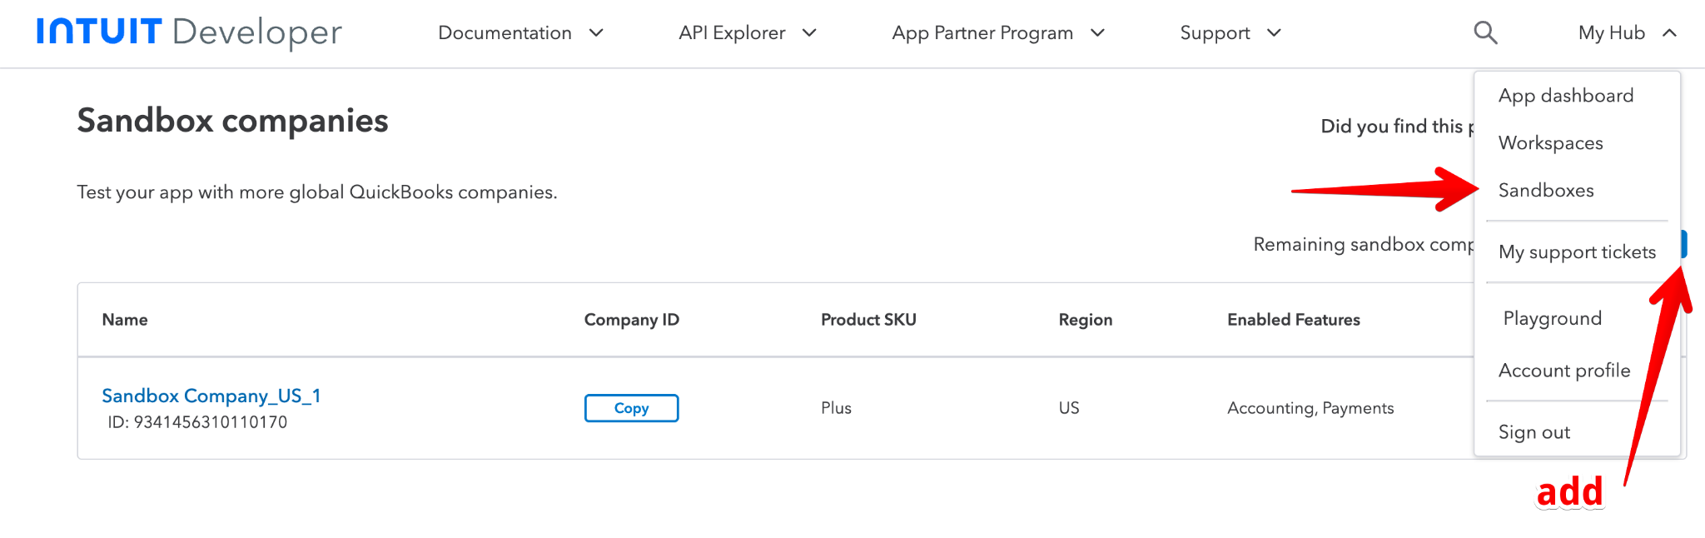This screenshot has width=1705, height=538.
Task: Copy the sandbox Company ID
Action: (631, 408)
